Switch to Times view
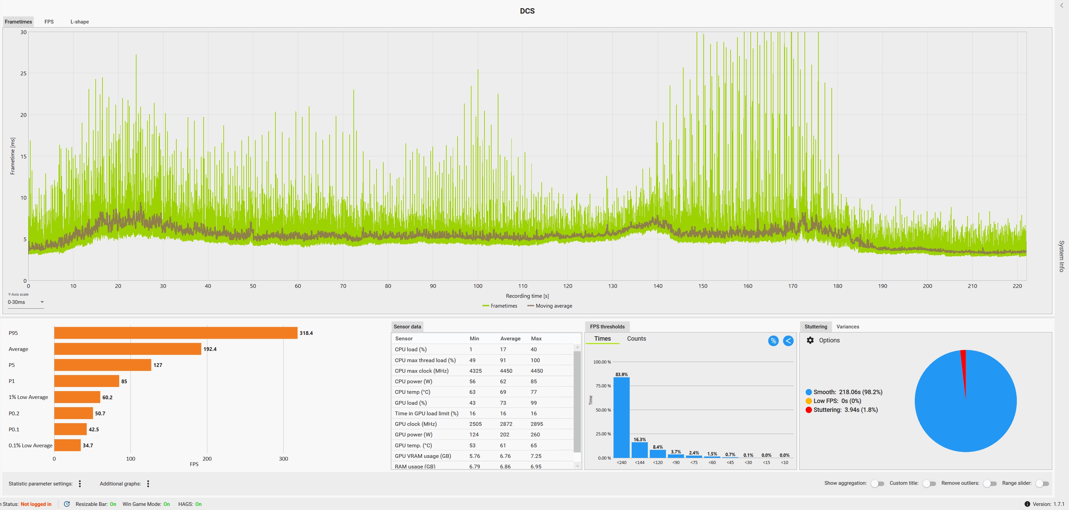1069x510 pixels. pyautogui.click(x=602, y=339)
